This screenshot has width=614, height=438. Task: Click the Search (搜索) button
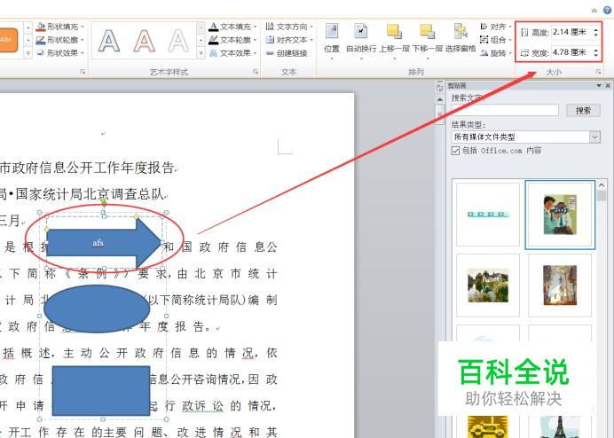[584, 110]
